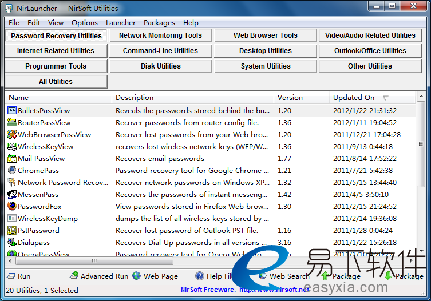Image resolution: width=431 pixels, height=301 pixels.
Task: Click the WebBrowserPassView icon
Action: pos(12,134)
